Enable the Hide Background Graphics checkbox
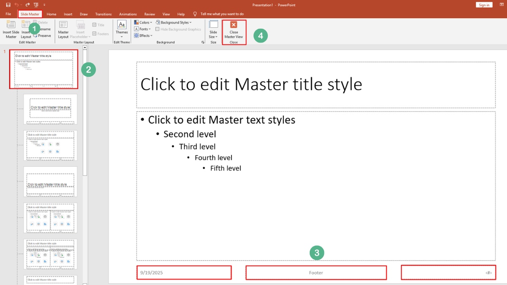The image size is (507, 285). [158, 30]
